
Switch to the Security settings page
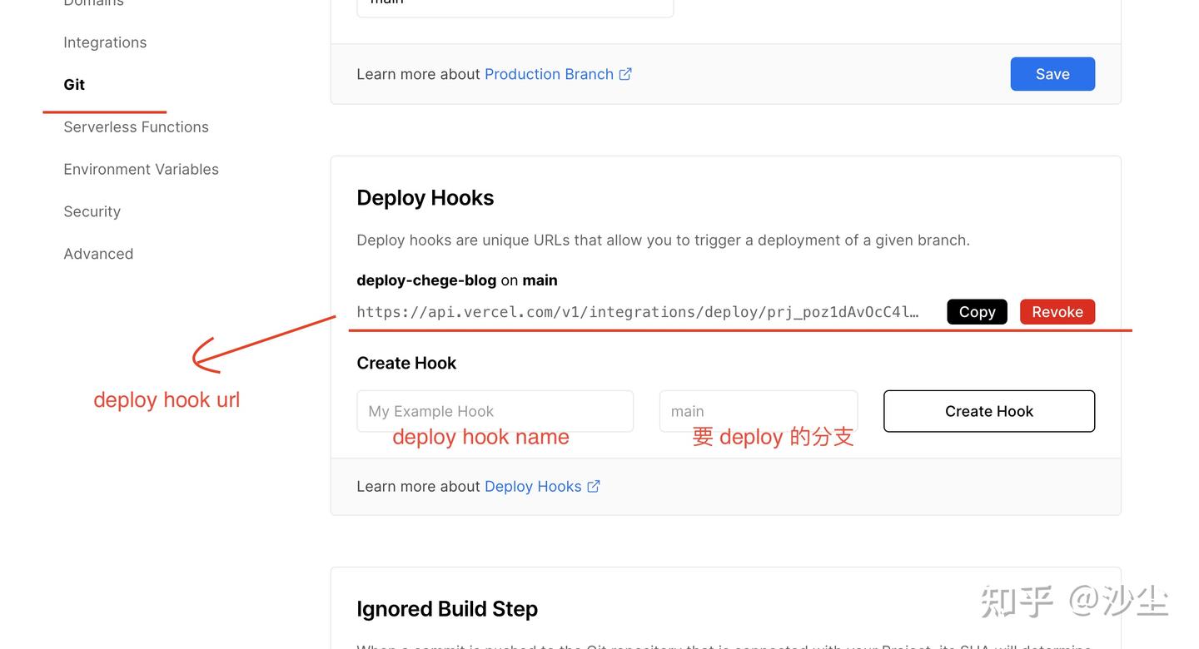(92, 212)
